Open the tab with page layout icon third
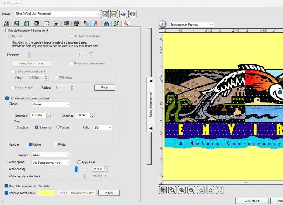 click(x=26, y=23)
